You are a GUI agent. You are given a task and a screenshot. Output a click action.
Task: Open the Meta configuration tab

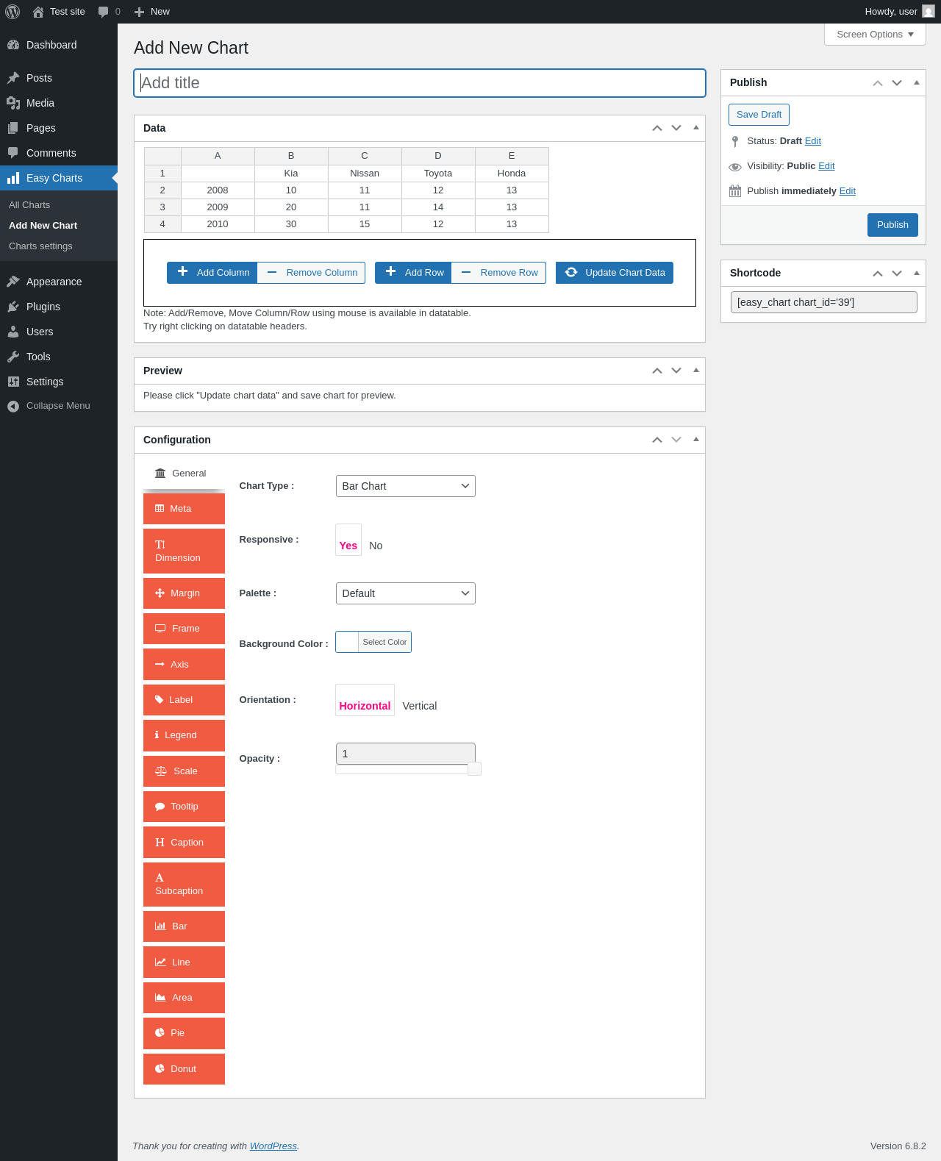(x=184, y=509)
